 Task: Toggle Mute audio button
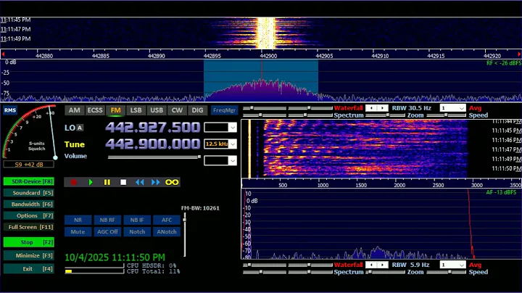coord(78,232)
